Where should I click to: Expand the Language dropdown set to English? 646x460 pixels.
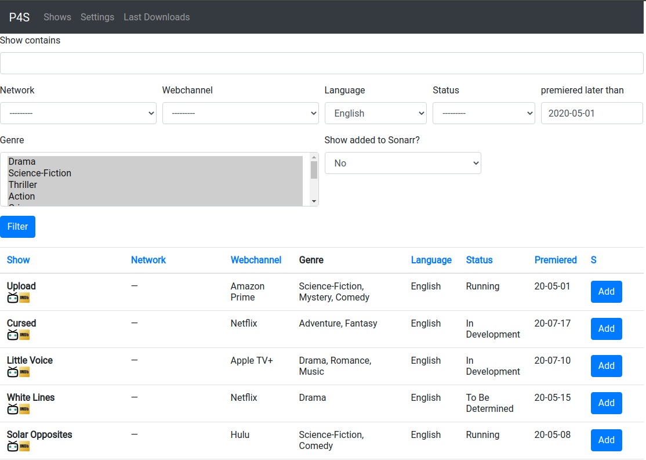tap(376, 113)
